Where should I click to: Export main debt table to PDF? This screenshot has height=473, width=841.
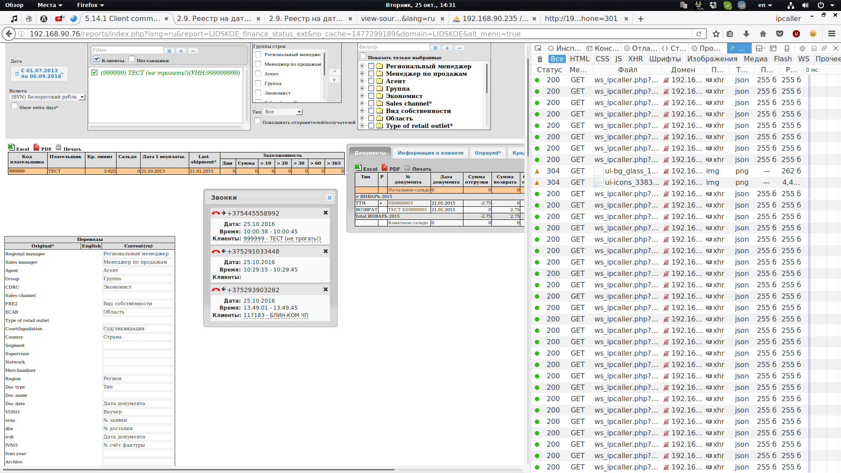(x=42, y=148)
